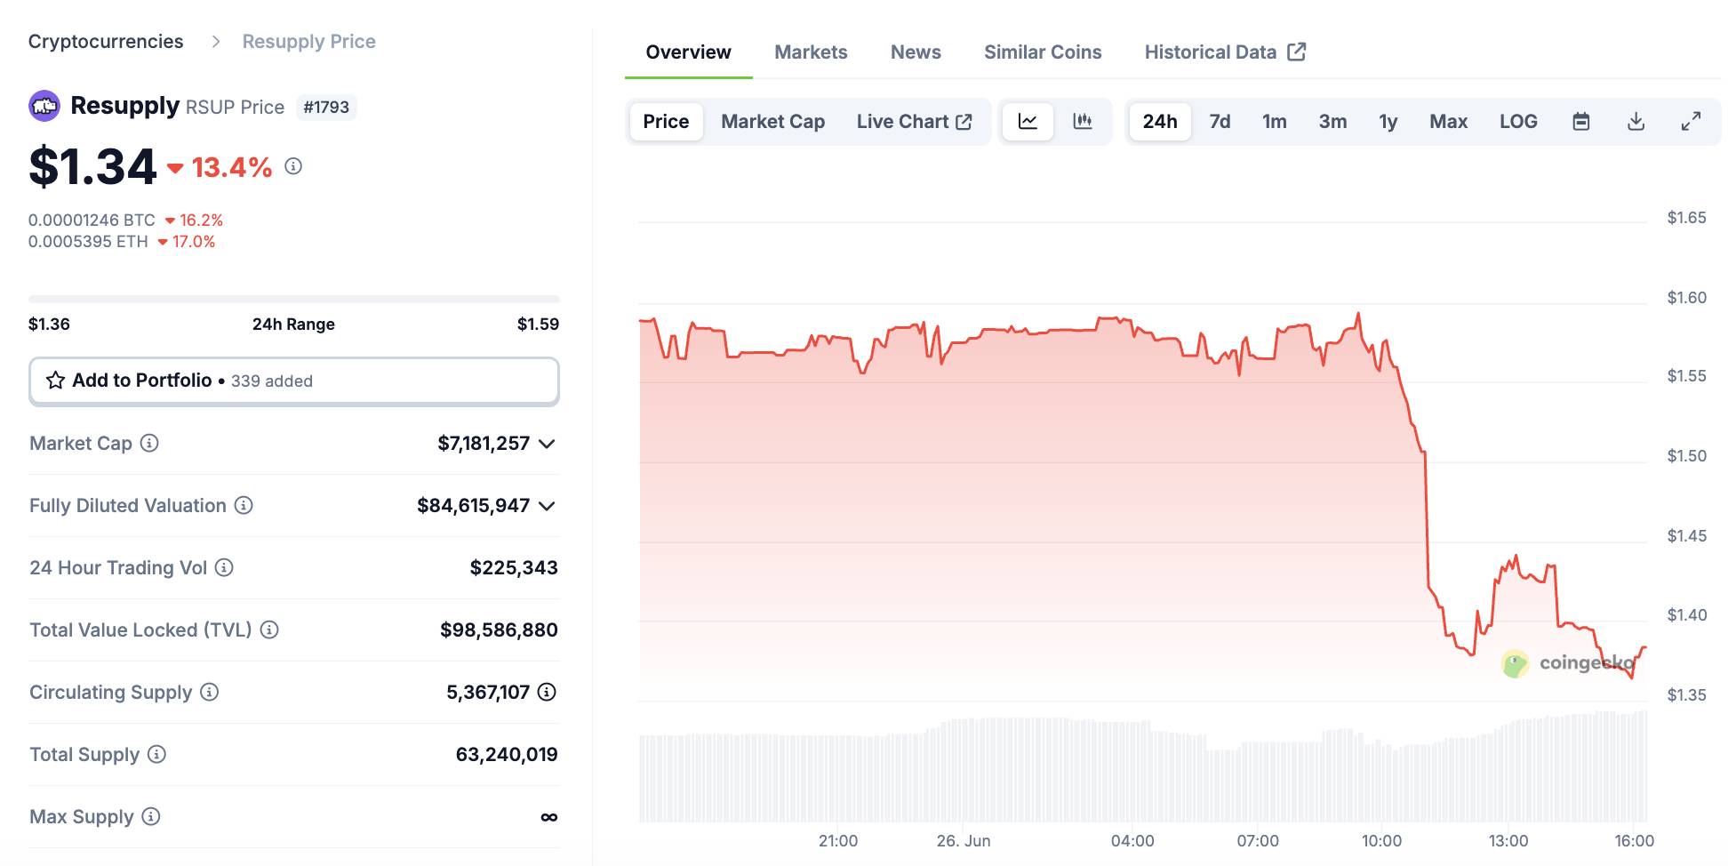Expand Fully Diluted Valuation dropdown chevron
Viewport: 1728px width, 866px height.
547,505
